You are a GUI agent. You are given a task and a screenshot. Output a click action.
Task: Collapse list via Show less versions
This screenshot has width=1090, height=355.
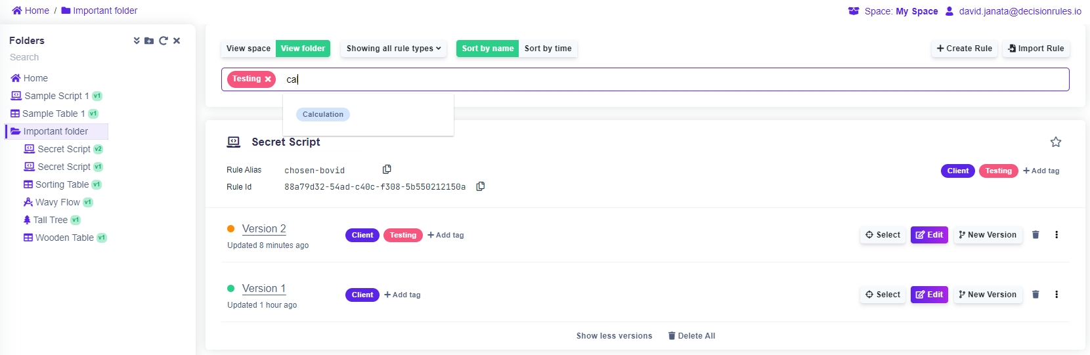click(614, 336)
